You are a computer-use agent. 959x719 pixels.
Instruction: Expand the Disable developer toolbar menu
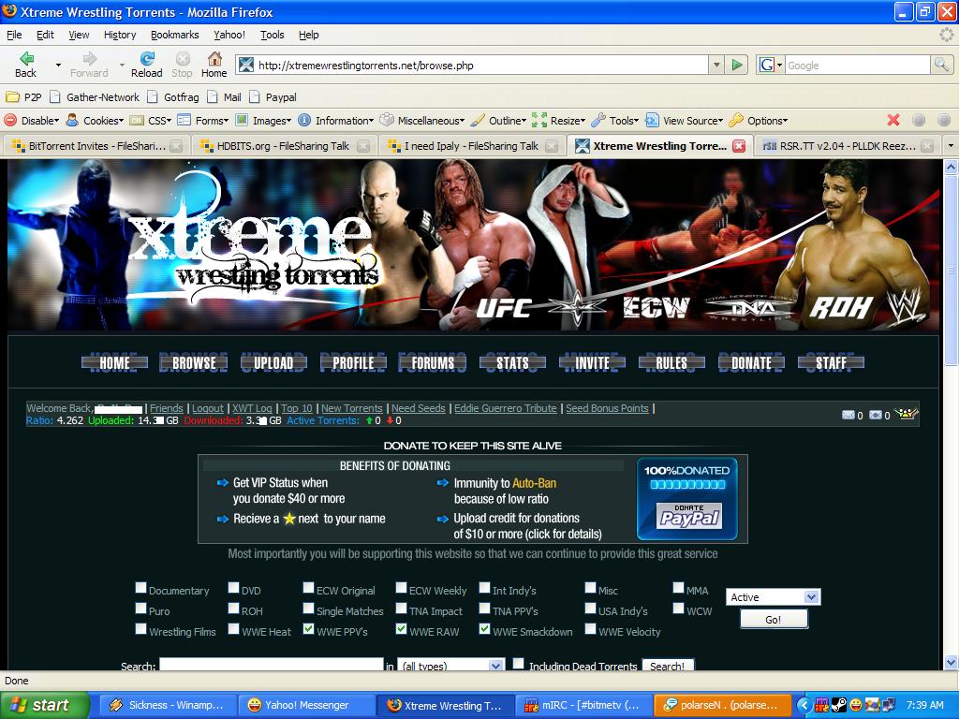tap(33, 121)
